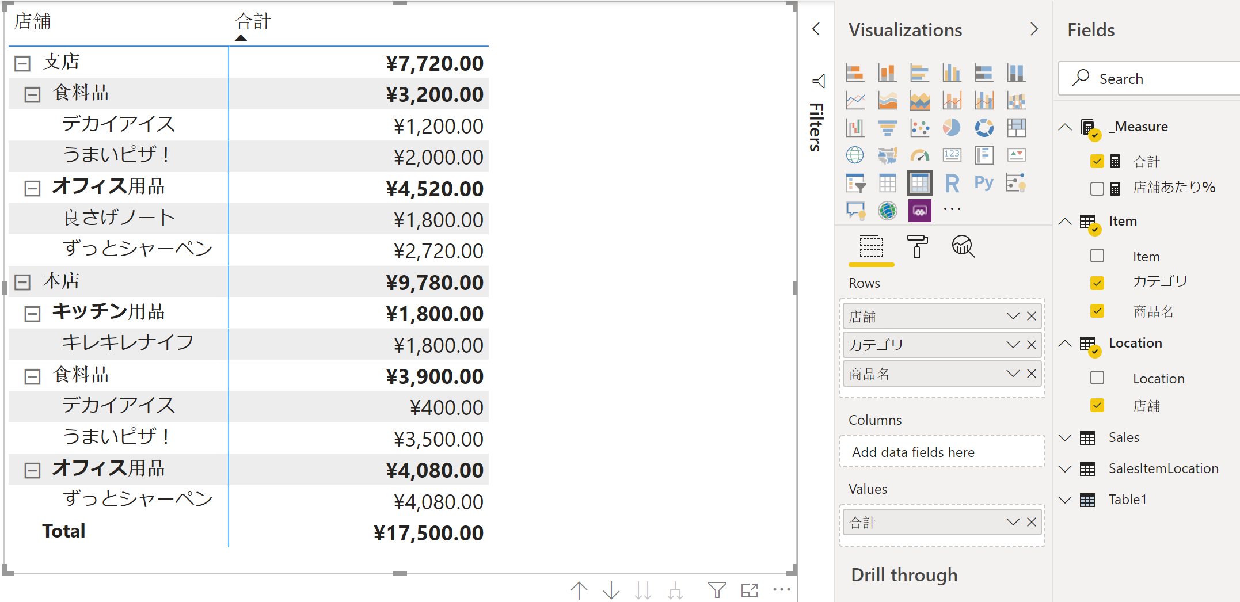Image resolution: width=1240 pixels, height=602 pixels.
Task: Open more visuals via the ellipsis
Action: coord(952,209)
